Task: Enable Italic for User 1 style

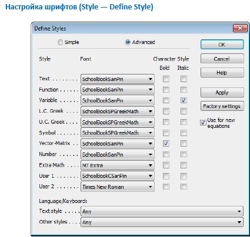Action: 184,176
